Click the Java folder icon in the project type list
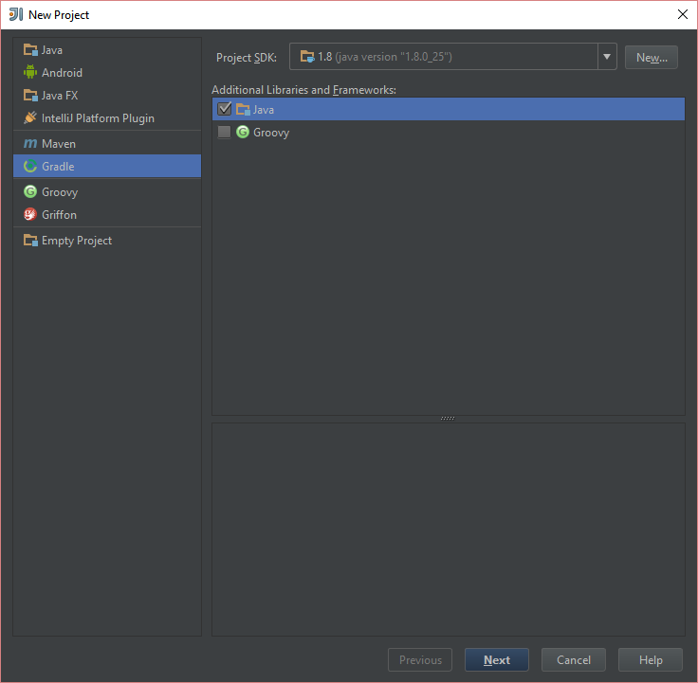Viewport: 698px width, 683px height. pyautogui.click(x=30, y=50)
